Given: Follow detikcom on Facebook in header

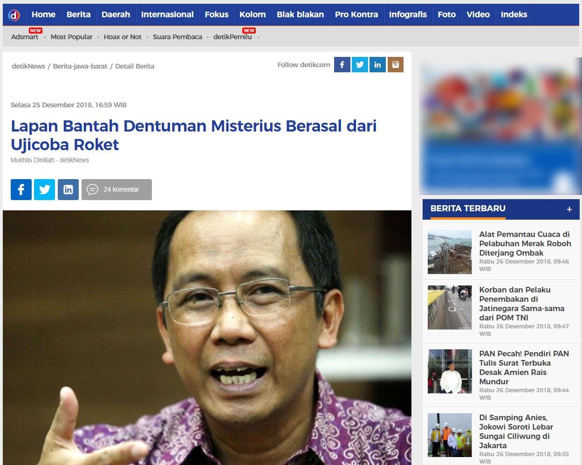Looking at the screenshot, I should click(342, 65).
